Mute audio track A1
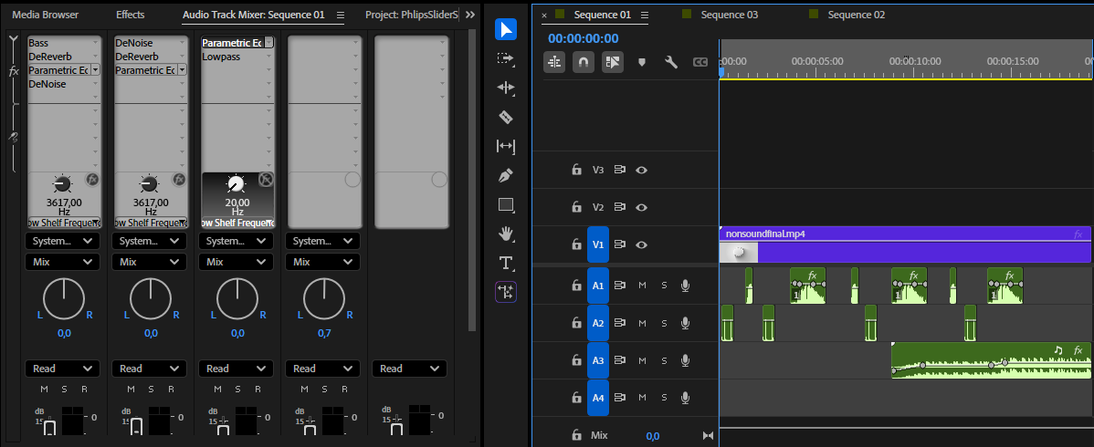Image resolution: width=1094 pixels, height=447 pixels. click(642, 286)
